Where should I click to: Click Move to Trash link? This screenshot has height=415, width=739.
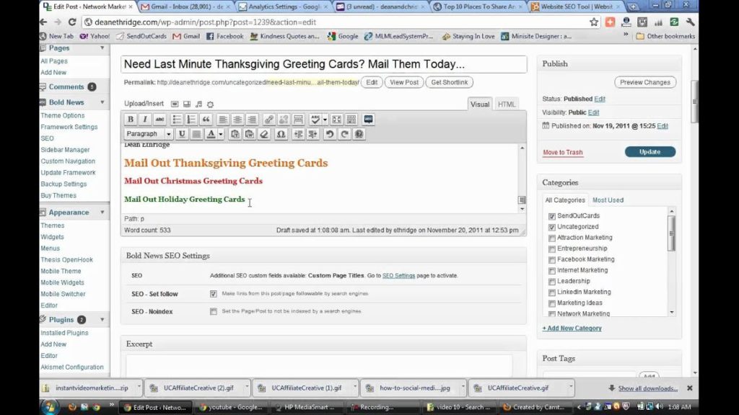[563, 153]
